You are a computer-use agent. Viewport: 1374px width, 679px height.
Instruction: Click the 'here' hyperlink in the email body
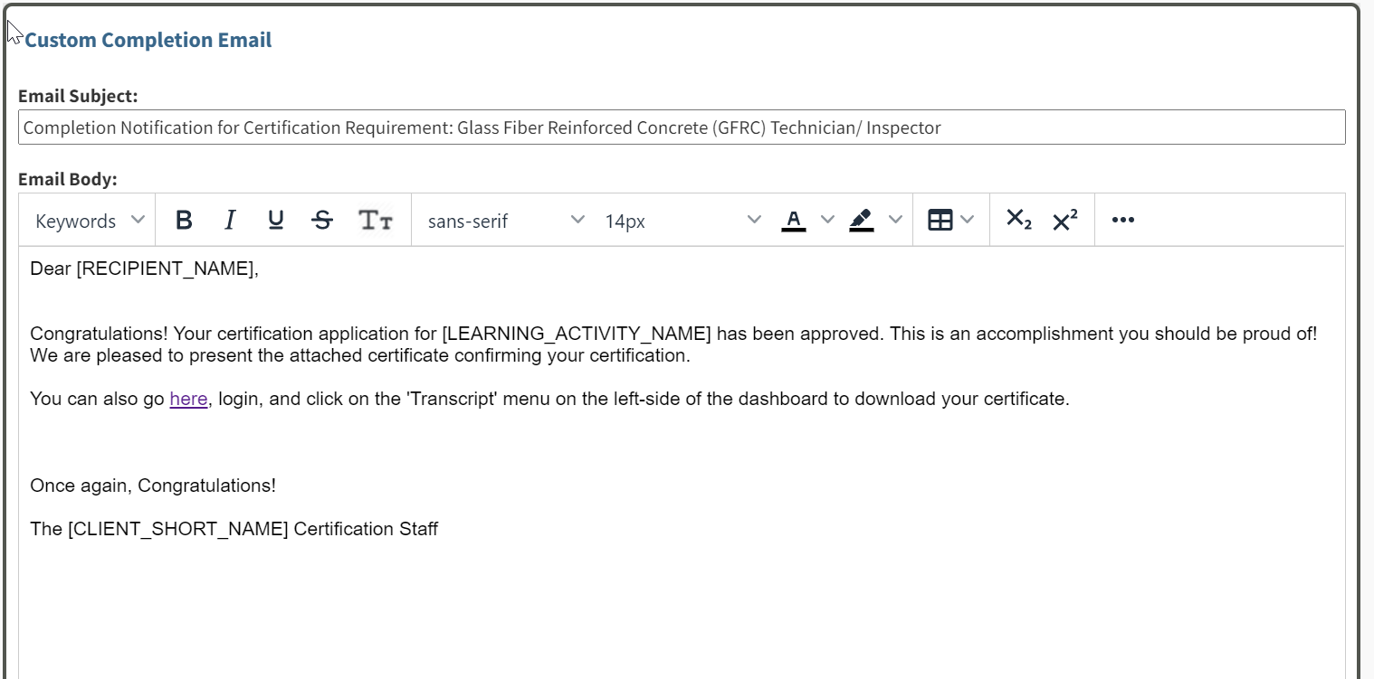tap(188, 398)
